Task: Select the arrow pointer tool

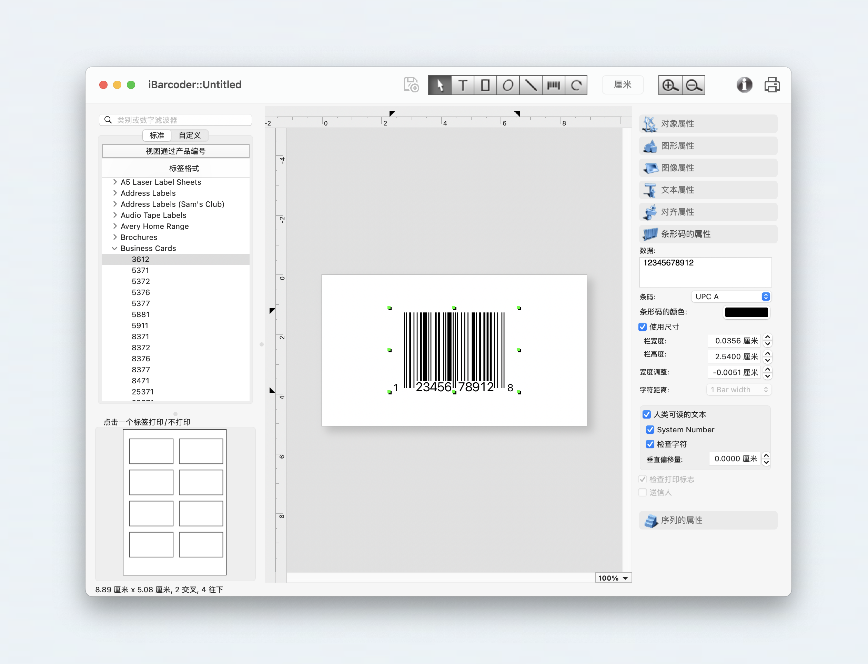Action: click(440, 85)
